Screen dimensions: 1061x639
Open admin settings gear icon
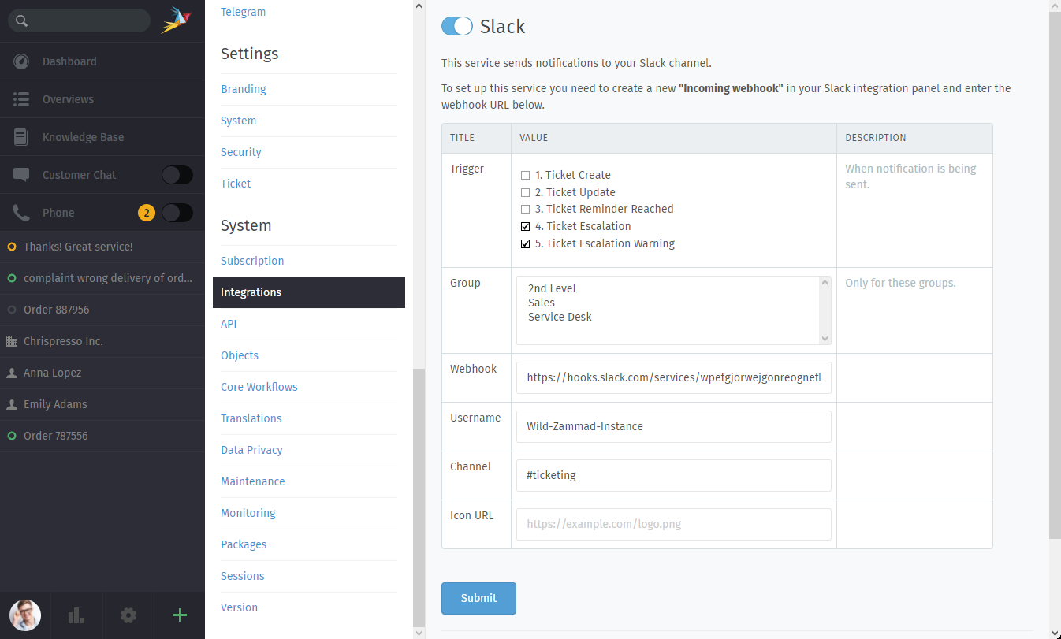(x=128, y=615)
